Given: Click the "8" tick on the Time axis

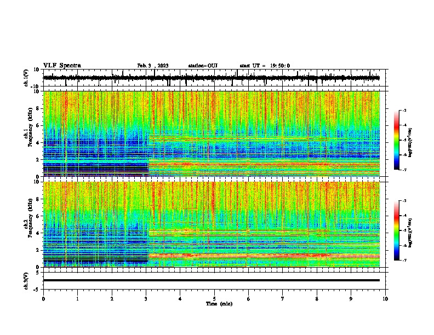Looking at the screenshot, I should point(317,299).
